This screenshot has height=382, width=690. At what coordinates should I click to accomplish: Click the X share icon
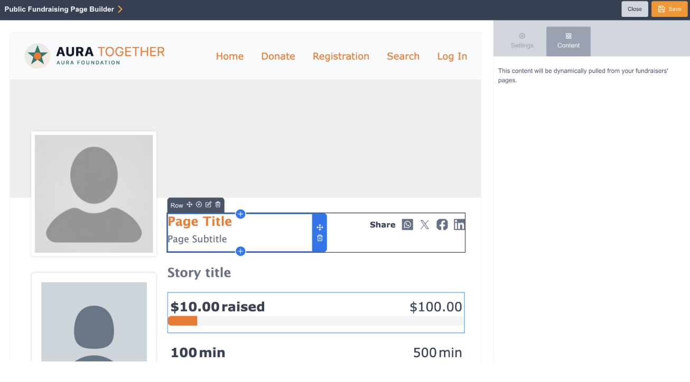tap(425, 225)
